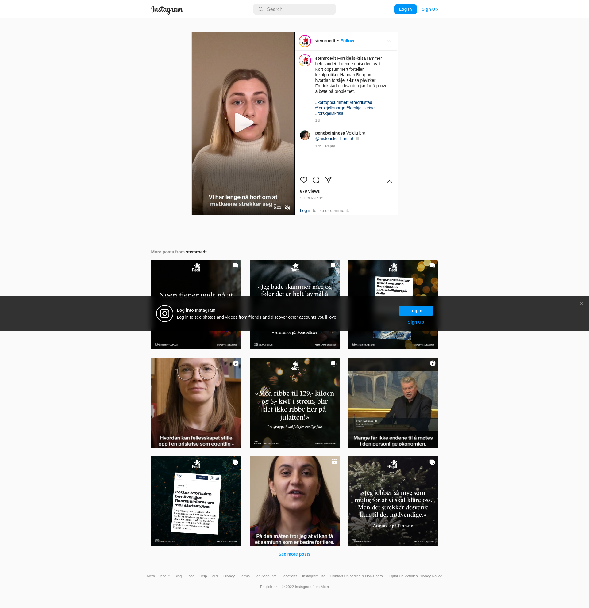Follow the stemroedt account
The width and height of the screenshot is (589, 608).
[x=347, y=41]
